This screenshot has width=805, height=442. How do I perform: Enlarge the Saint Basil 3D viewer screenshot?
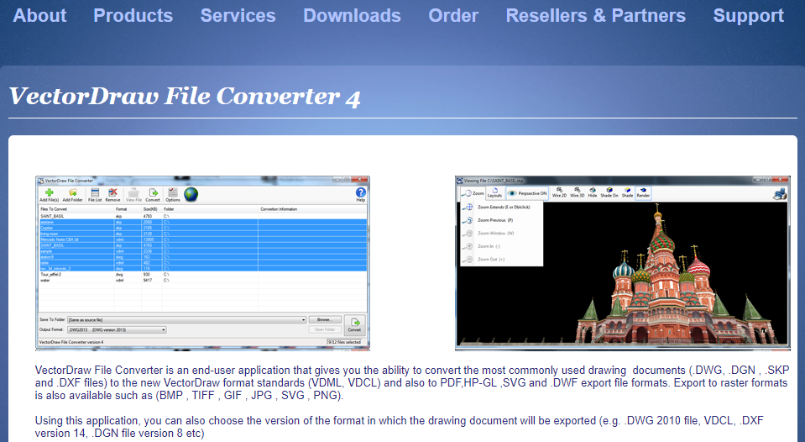click(622, 263)
